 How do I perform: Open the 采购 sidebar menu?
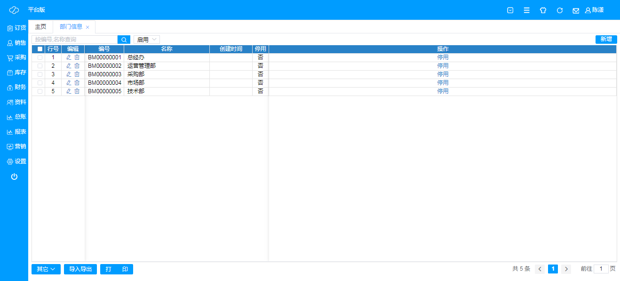pos(16,57)
